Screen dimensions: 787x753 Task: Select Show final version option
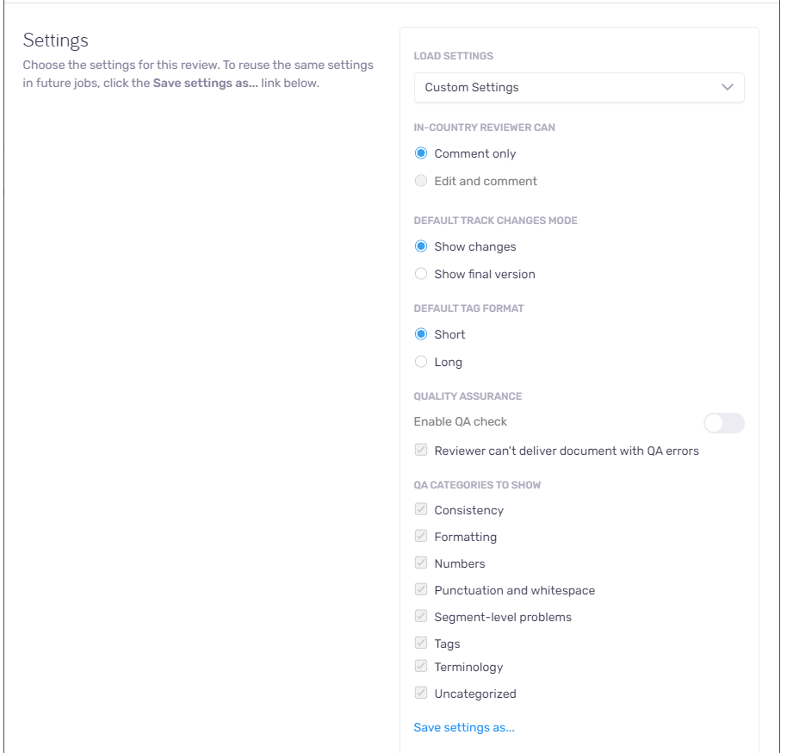coord(421,274)
